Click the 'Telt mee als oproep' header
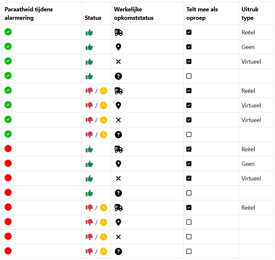Image resolution: width=275 pixels, height=260 pixels. [202, 14]
